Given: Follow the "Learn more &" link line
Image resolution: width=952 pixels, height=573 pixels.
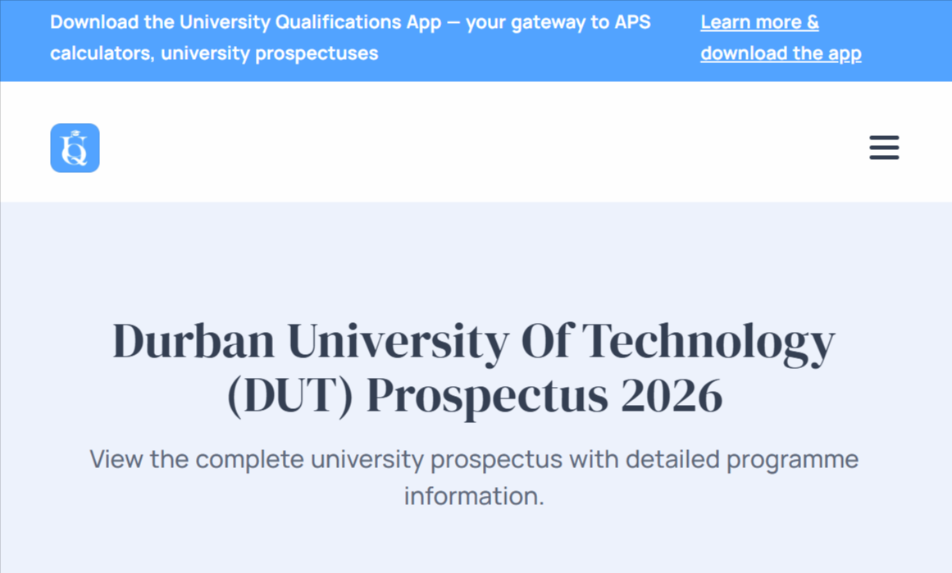Looking at the screenshot, I should click(759, 22).
